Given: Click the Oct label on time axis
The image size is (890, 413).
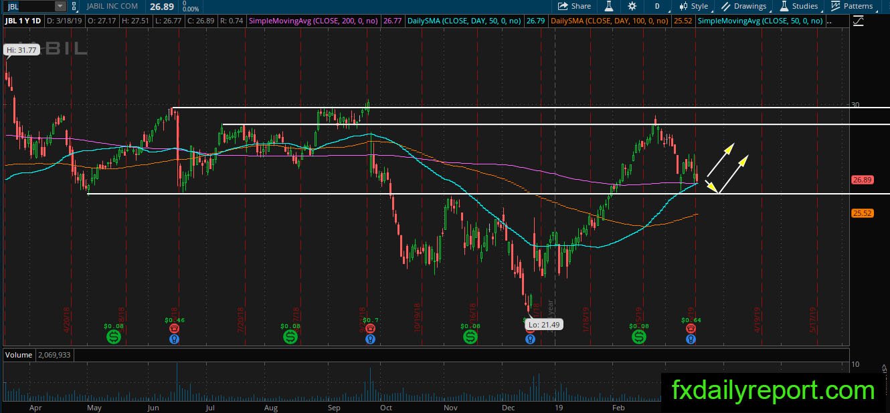Looking at the screenshot, I should click(x=386, y=407).
